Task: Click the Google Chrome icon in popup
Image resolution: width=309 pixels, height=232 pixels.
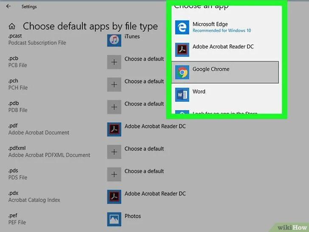Action: pyautogui.click(x=182, y=72)
